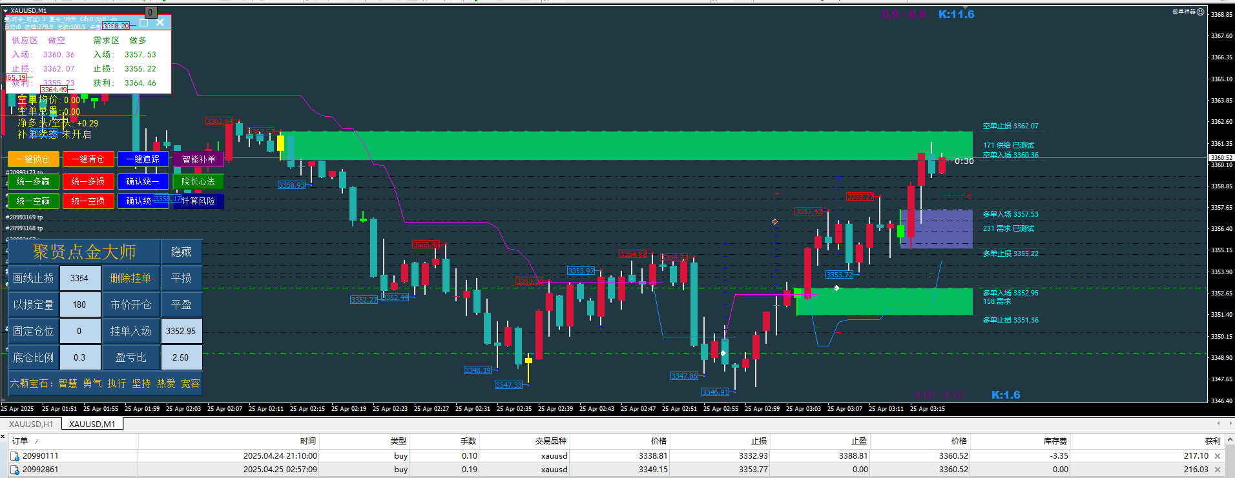Viewport: 1235px width, 478px height.
Task: Open the green 院长心法 button
Action: (198, 182)
